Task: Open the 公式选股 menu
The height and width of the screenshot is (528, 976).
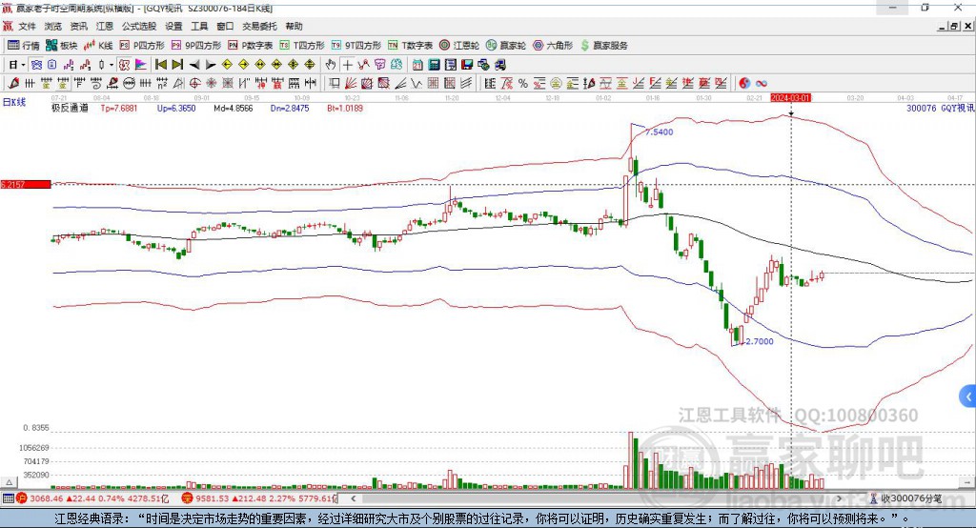Action: coord(139,26)
